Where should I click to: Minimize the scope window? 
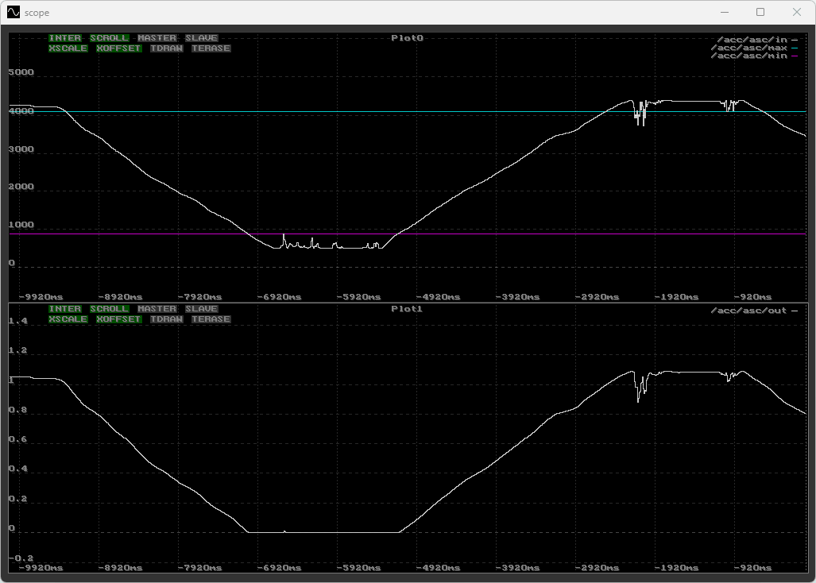point(725,12)
